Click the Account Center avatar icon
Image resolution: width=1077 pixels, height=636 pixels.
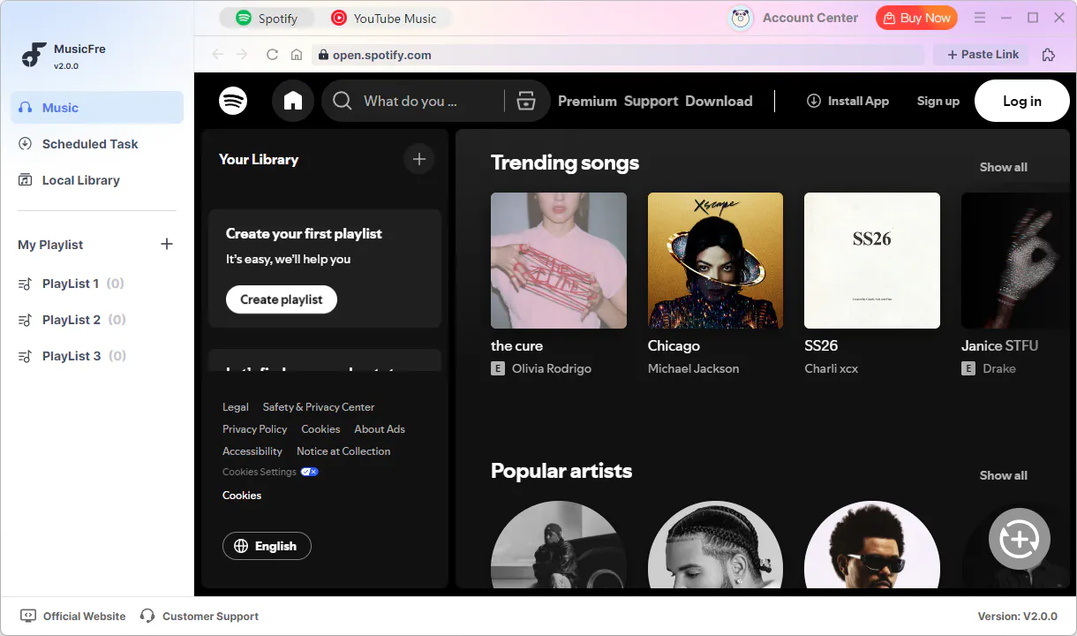pyautogui.click(x=741, y=18)
